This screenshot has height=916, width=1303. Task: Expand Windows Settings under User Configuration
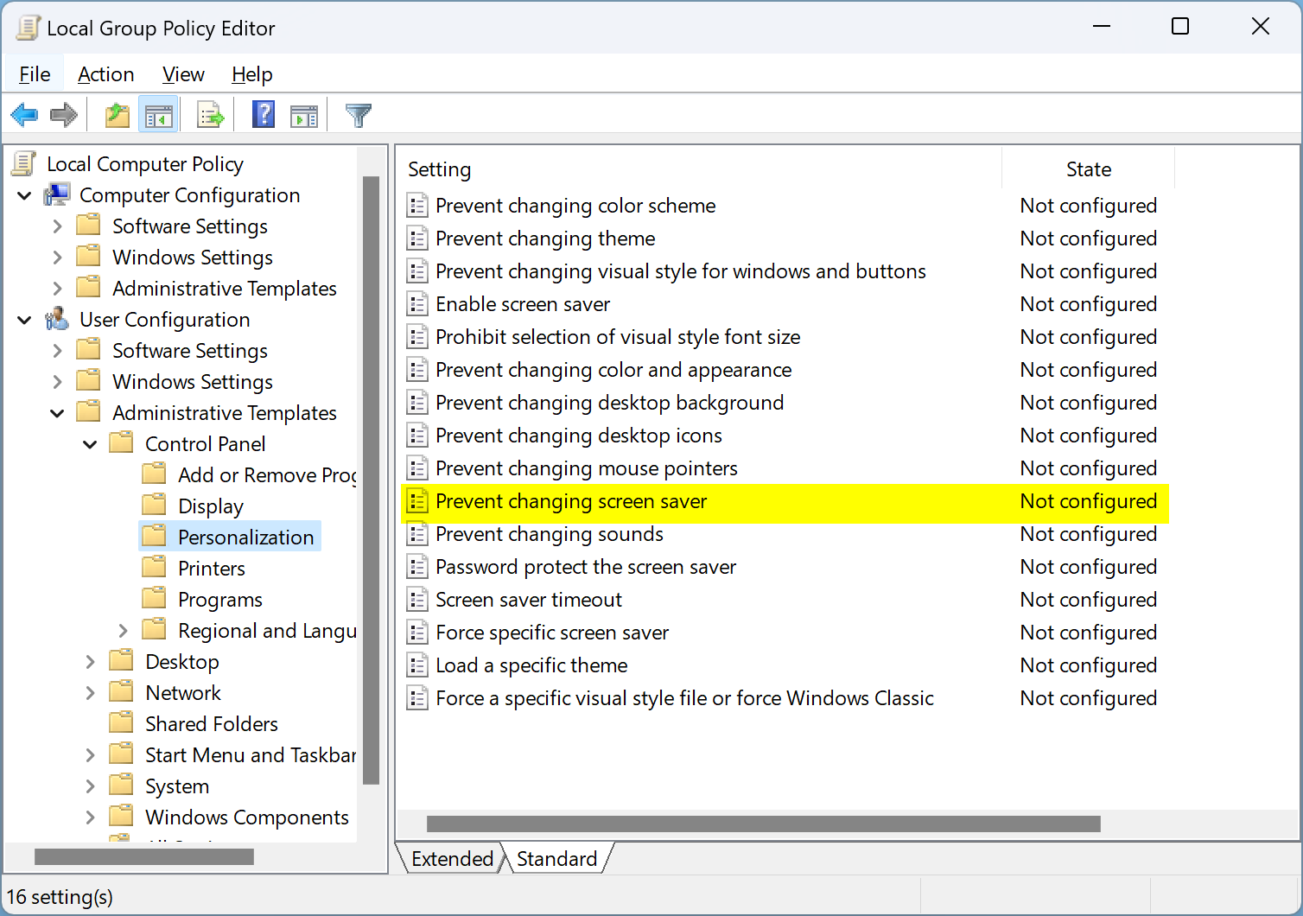coord(57,382)
